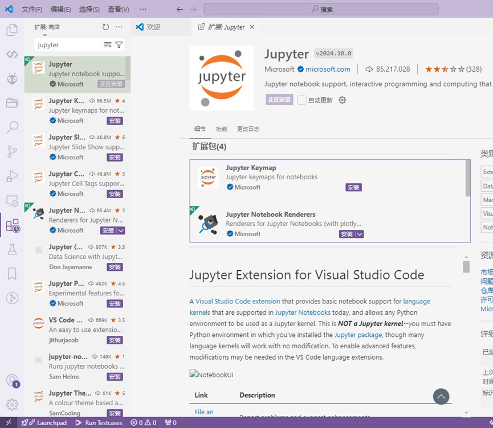493x428 pixels.
Task: Switch to the Changelog tab
Action: [x=248, y=129]
